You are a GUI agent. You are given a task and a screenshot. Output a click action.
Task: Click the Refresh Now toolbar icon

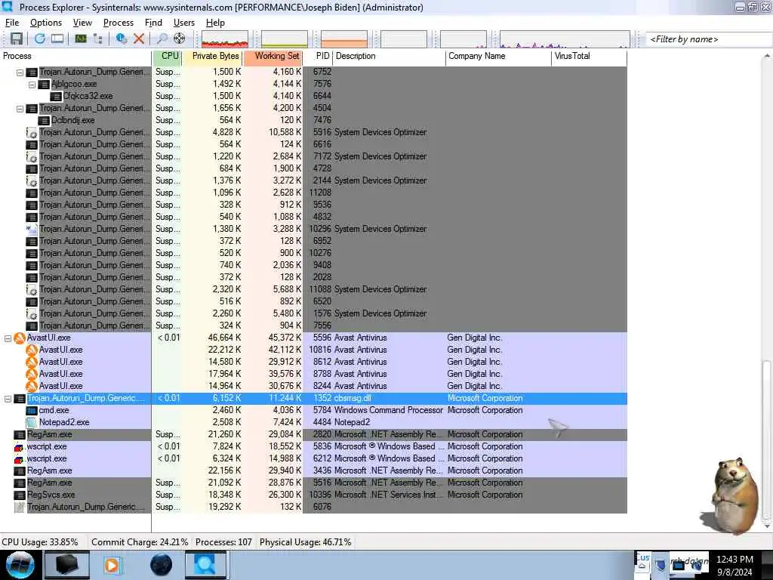pyautogui.click(x=40, y=39)
